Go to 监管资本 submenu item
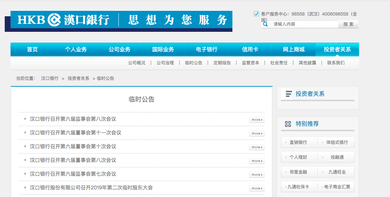 point(251,63)
